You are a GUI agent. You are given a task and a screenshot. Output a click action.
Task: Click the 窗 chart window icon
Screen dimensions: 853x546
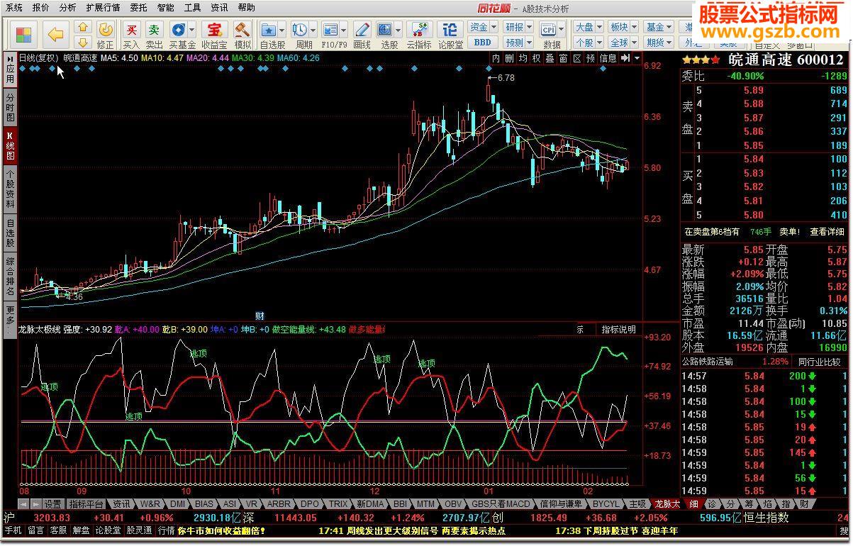click(564, 58)
